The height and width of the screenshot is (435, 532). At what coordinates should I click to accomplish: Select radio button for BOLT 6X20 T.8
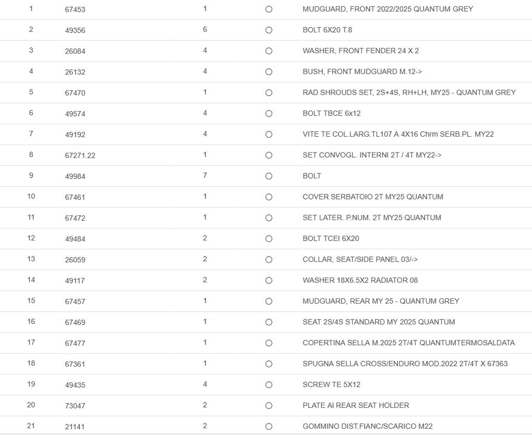269,30
